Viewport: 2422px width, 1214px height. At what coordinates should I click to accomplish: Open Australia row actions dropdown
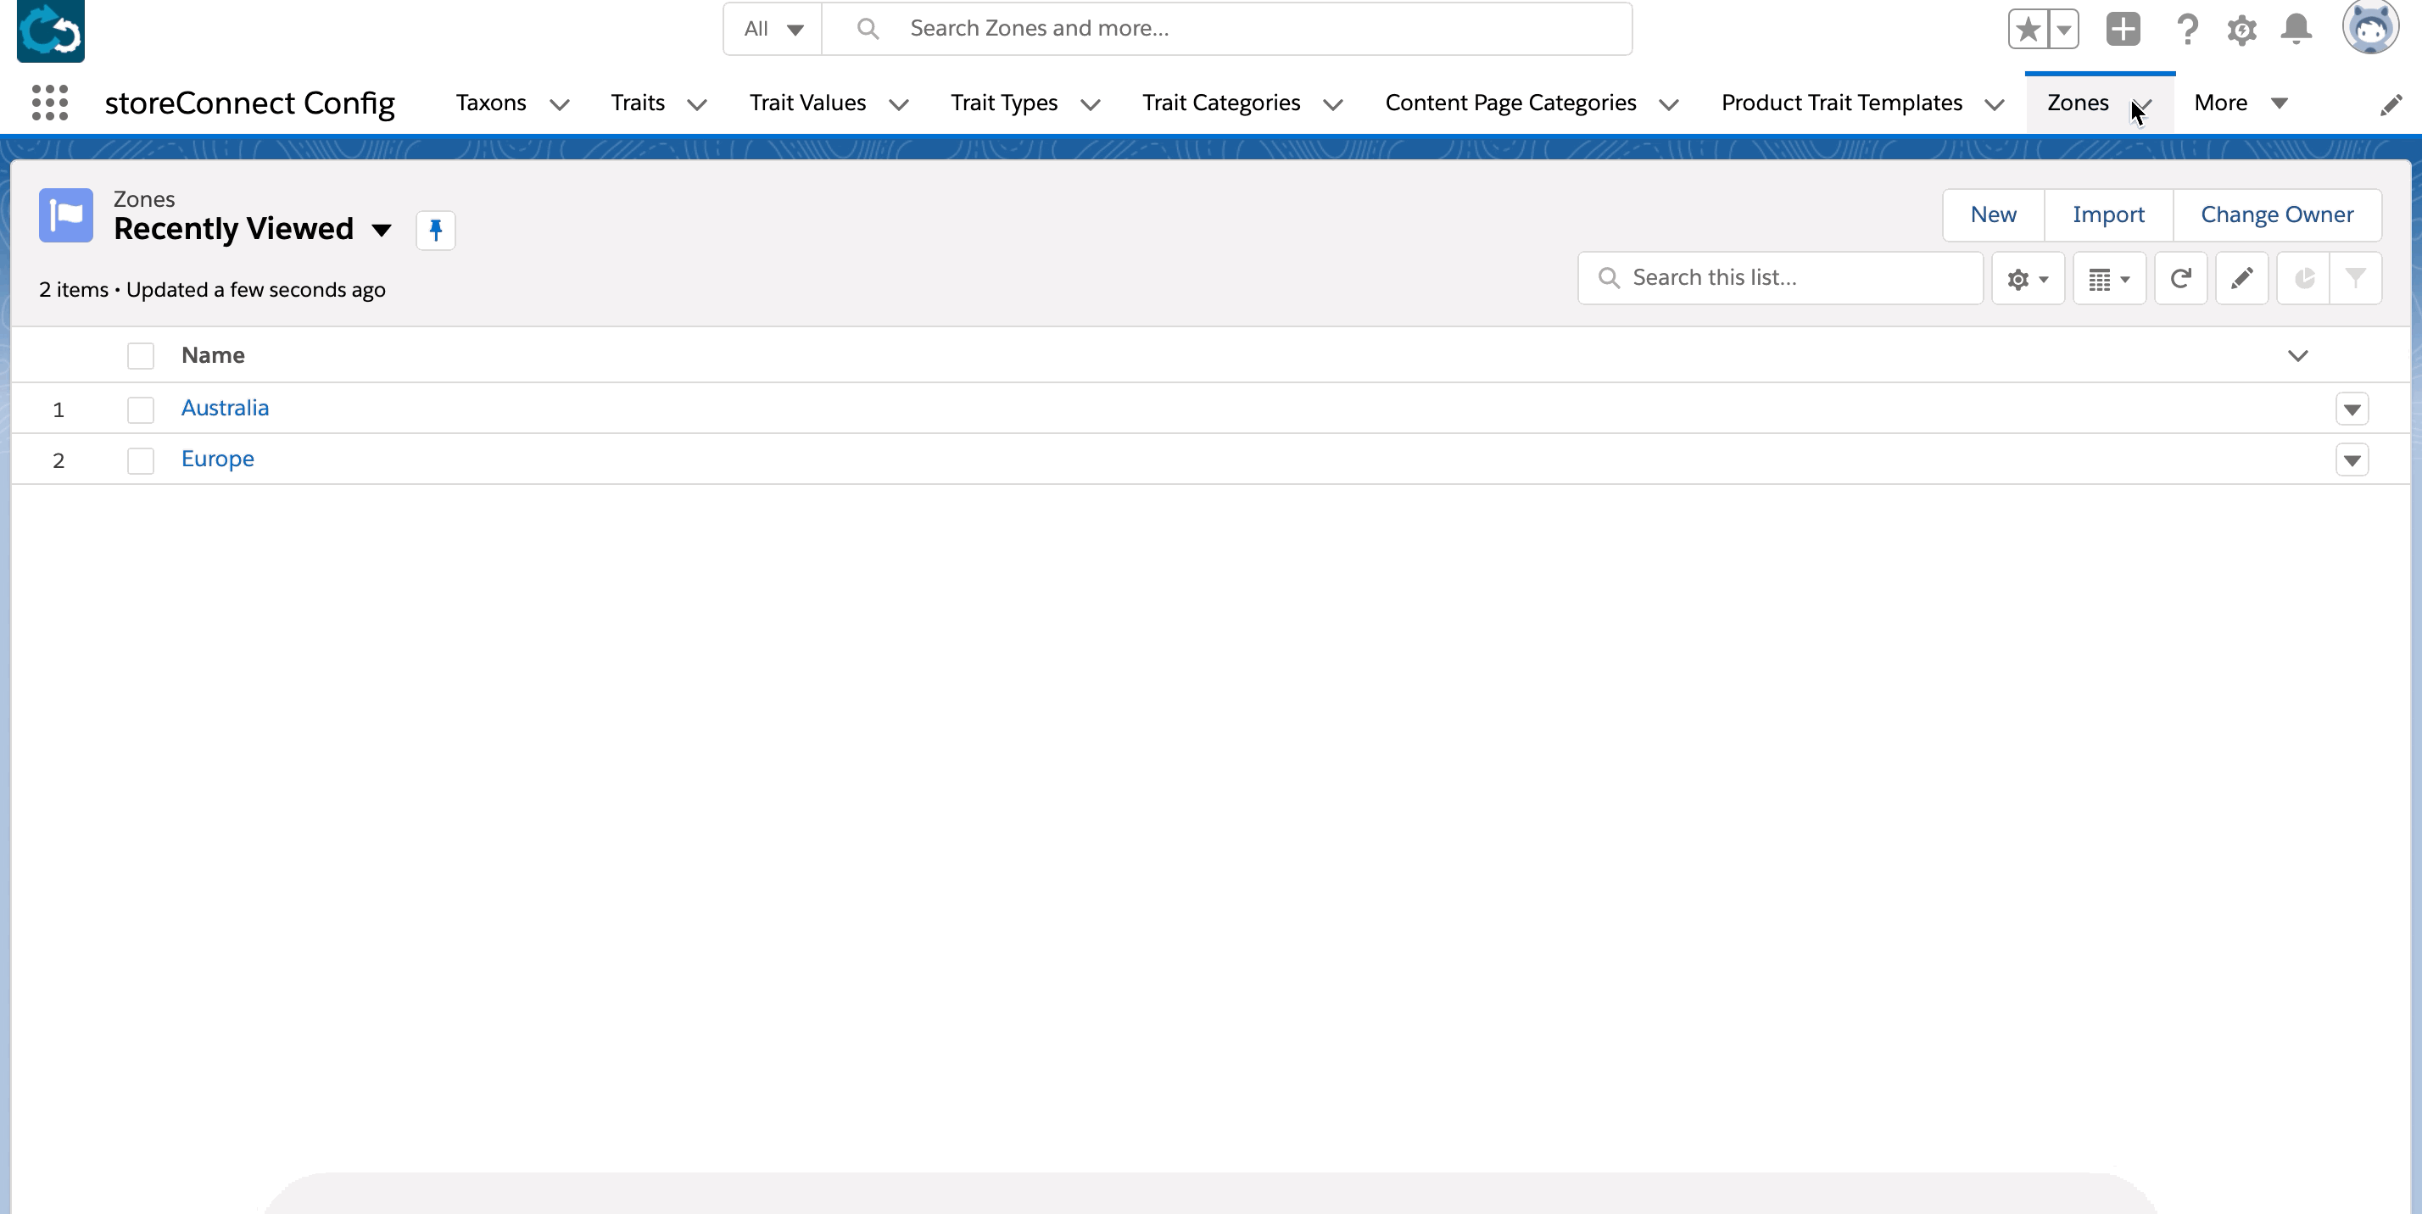coord(2352,409)
